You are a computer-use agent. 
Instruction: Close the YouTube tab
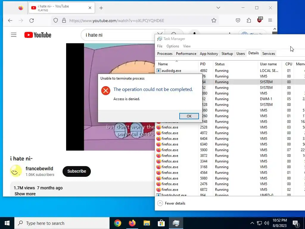90,8
